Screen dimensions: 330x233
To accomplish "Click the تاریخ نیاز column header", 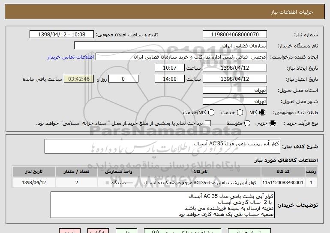I will click(x=34, y=172).
